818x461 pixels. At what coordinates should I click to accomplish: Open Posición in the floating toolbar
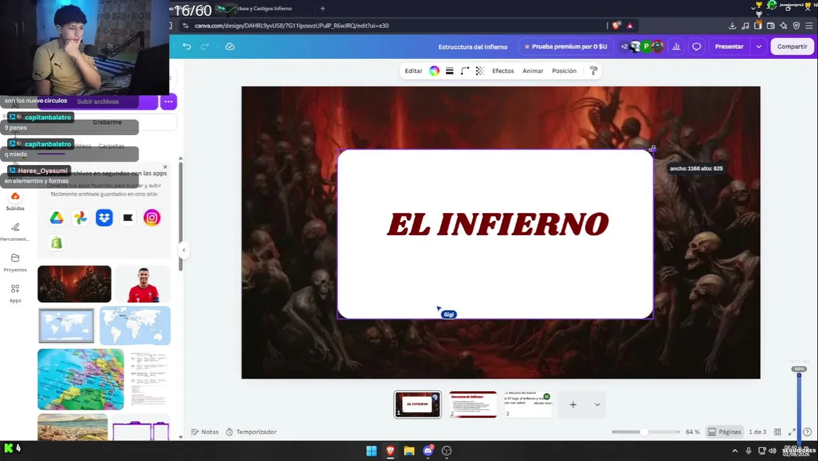click(564, 71)
